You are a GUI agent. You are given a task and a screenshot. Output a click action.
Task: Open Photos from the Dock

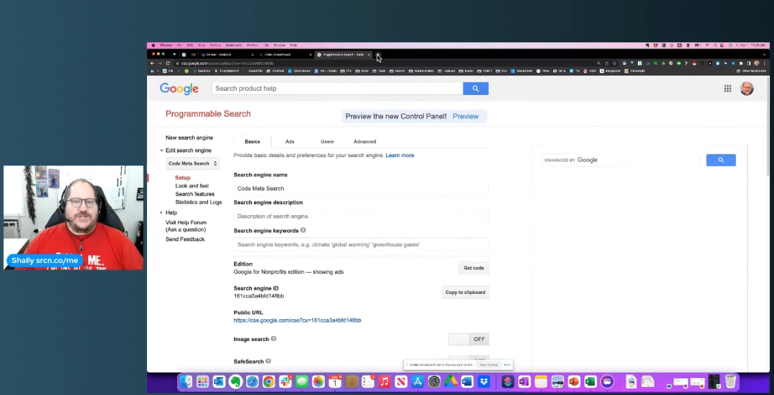point(319,382)
